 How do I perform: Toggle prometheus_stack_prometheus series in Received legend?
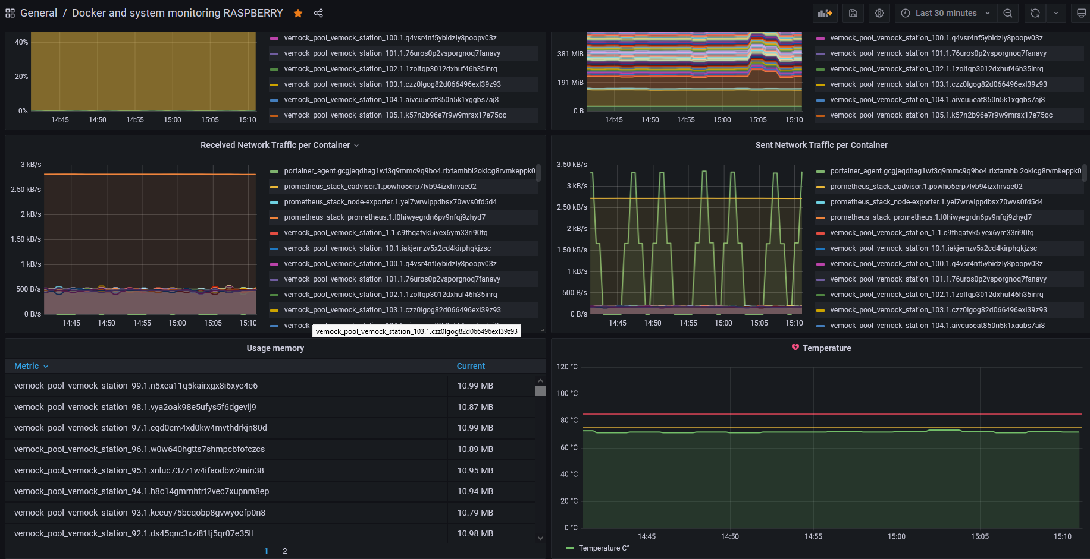(x=384, y=217)
